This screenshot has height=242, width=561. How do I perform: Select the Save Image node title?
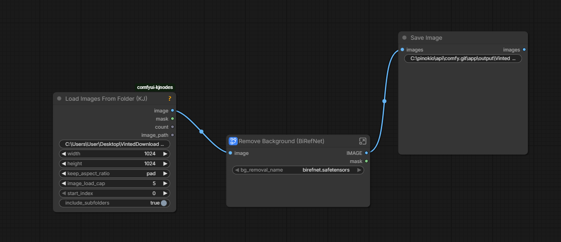point(426,38)
